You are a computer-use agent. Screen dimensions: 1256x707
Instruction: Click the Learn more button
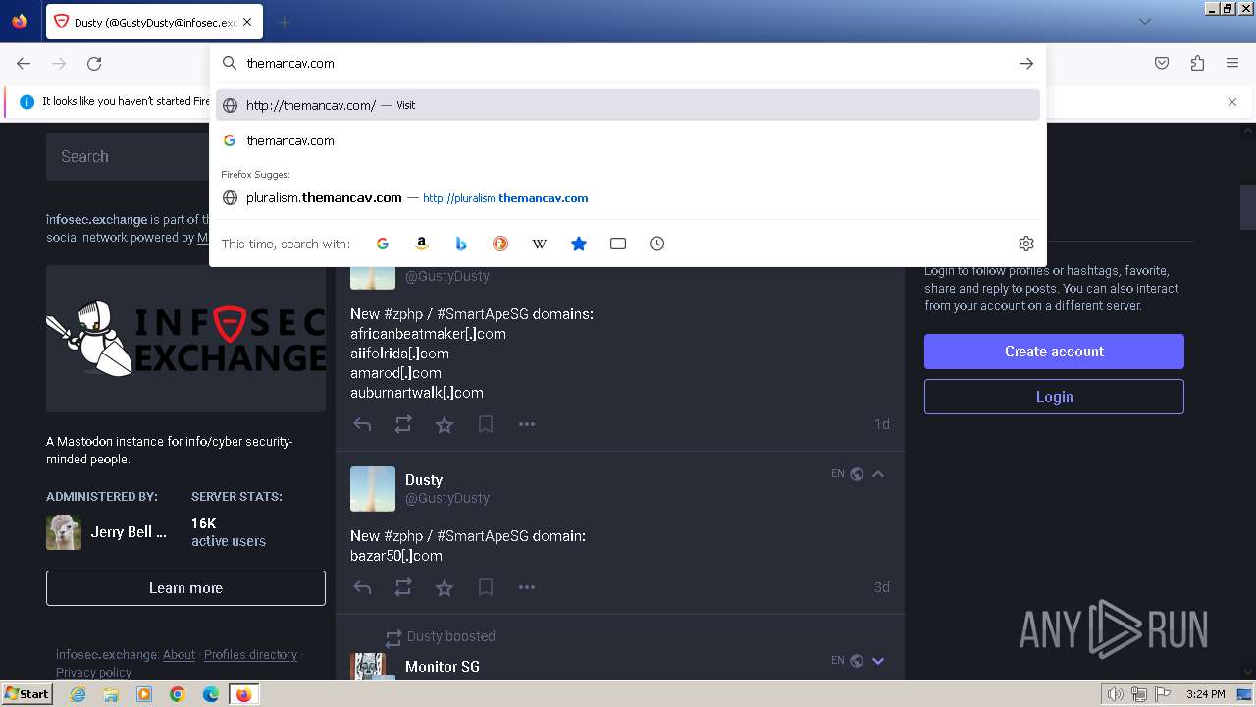(185, 588)
